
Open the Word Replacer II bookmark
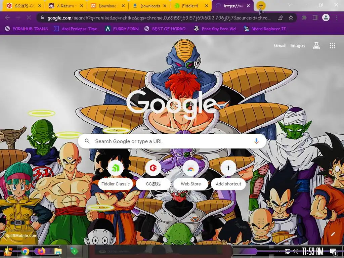coord(265,29)
